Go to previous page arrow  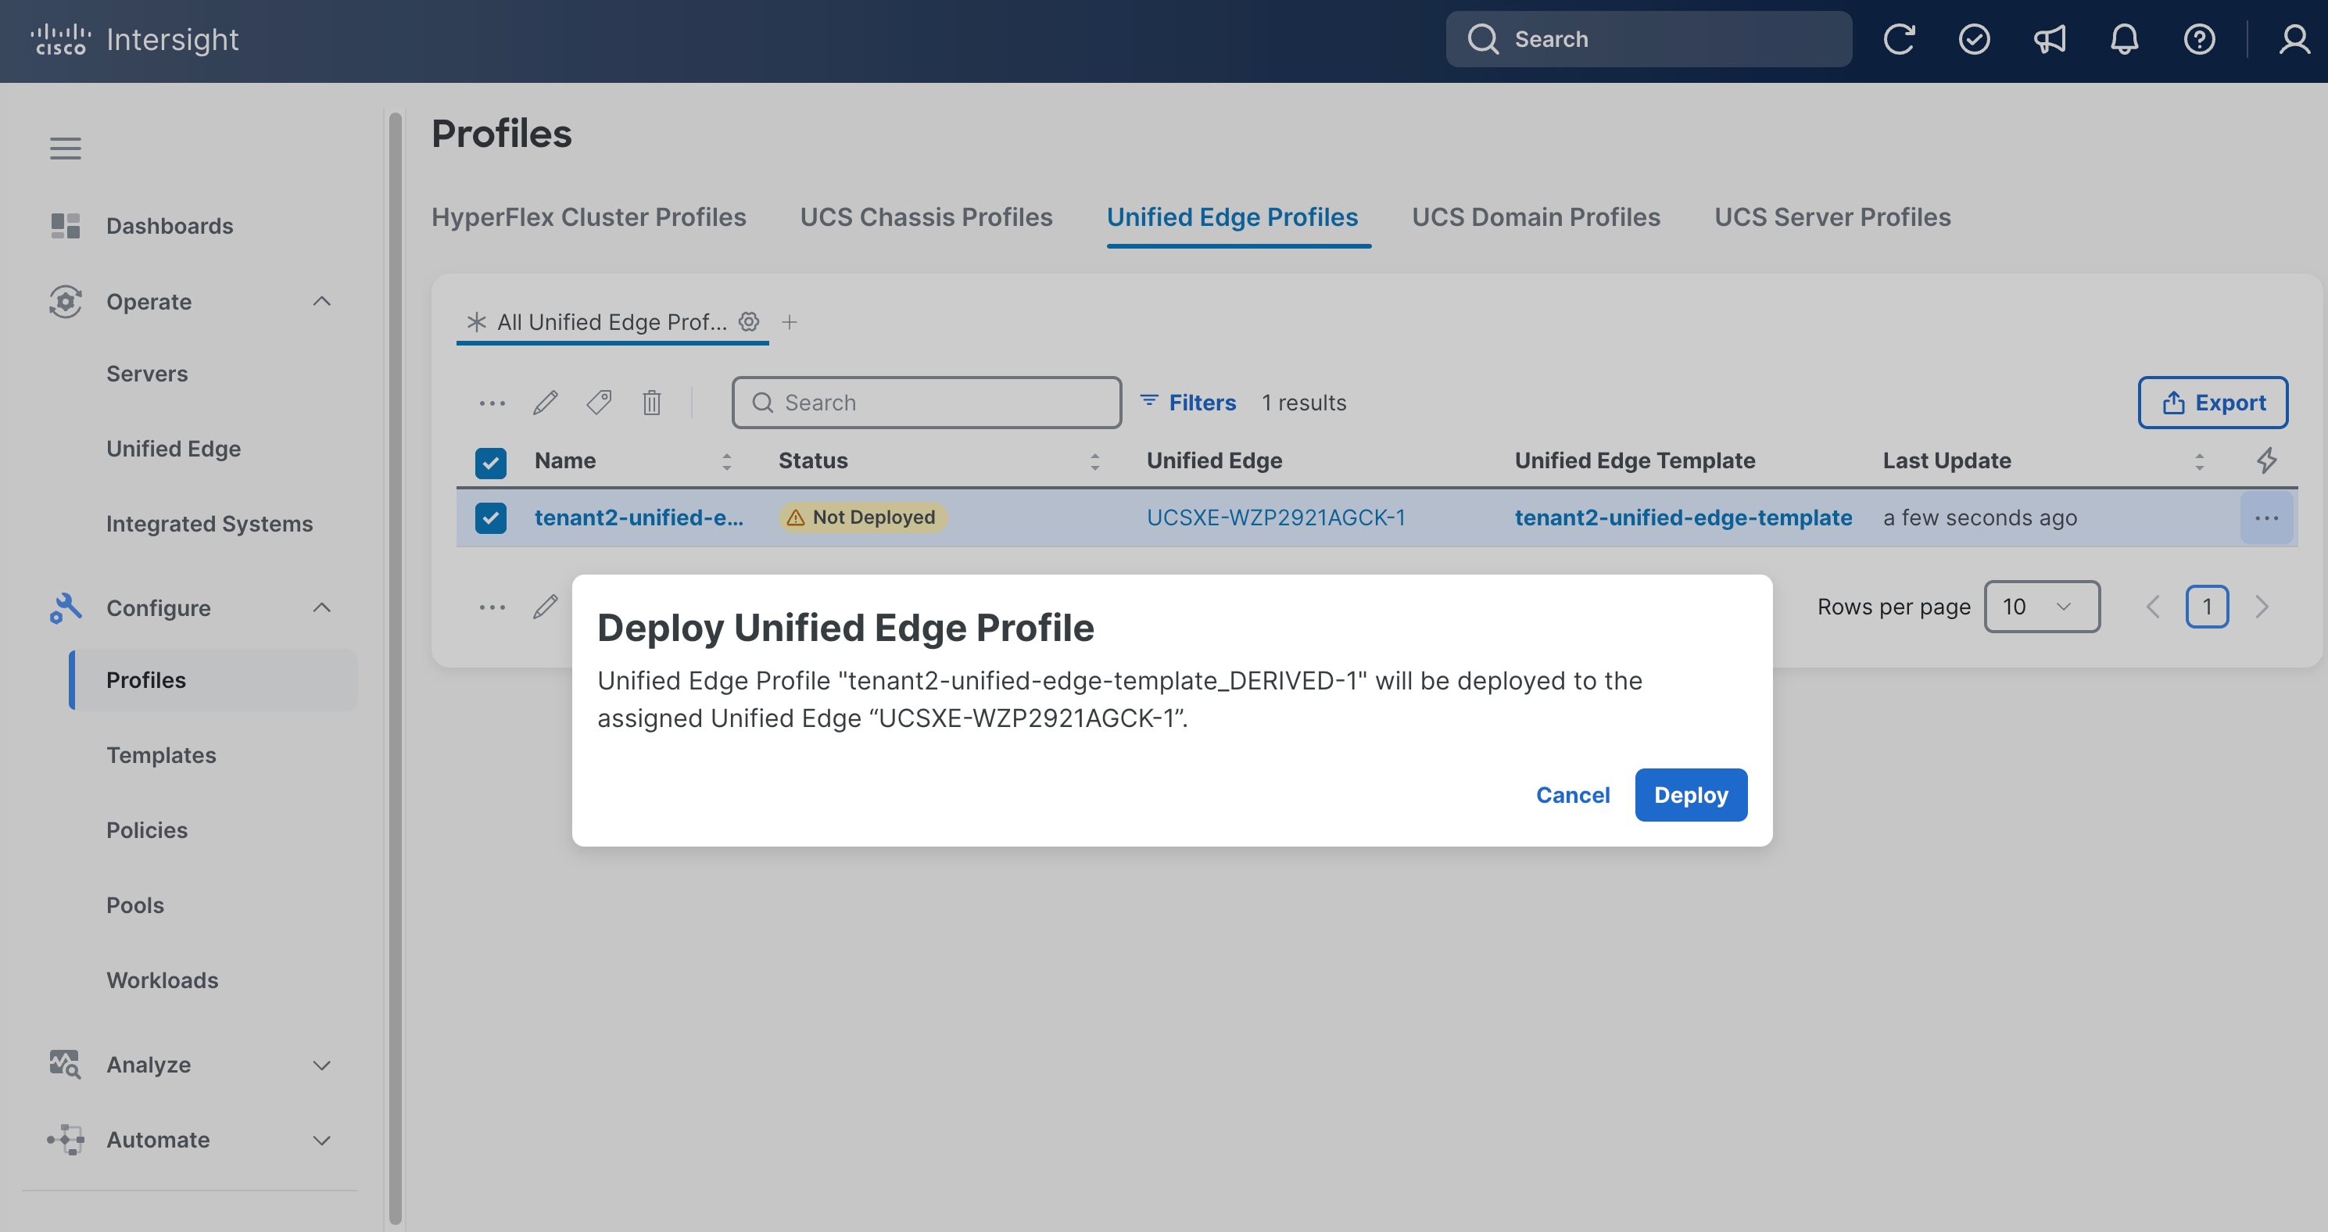[2153, 607]
